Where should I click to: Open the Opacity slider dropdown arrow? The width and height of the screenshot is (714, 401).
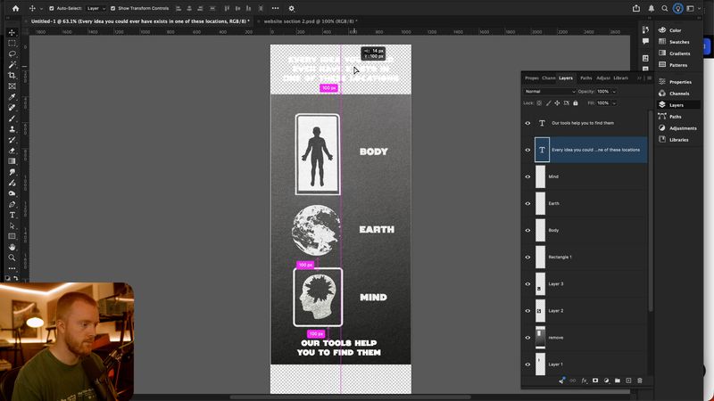(614, 92)
